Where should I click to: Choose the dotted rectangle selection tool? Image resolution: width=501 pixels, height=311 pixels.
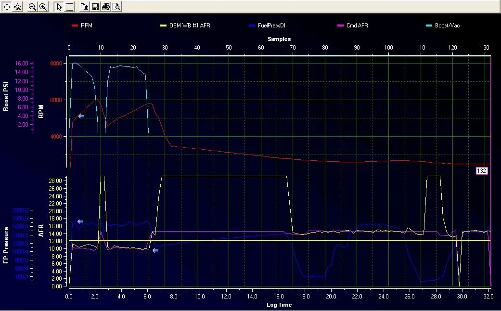pyautogui.click(x=70, y=7)
